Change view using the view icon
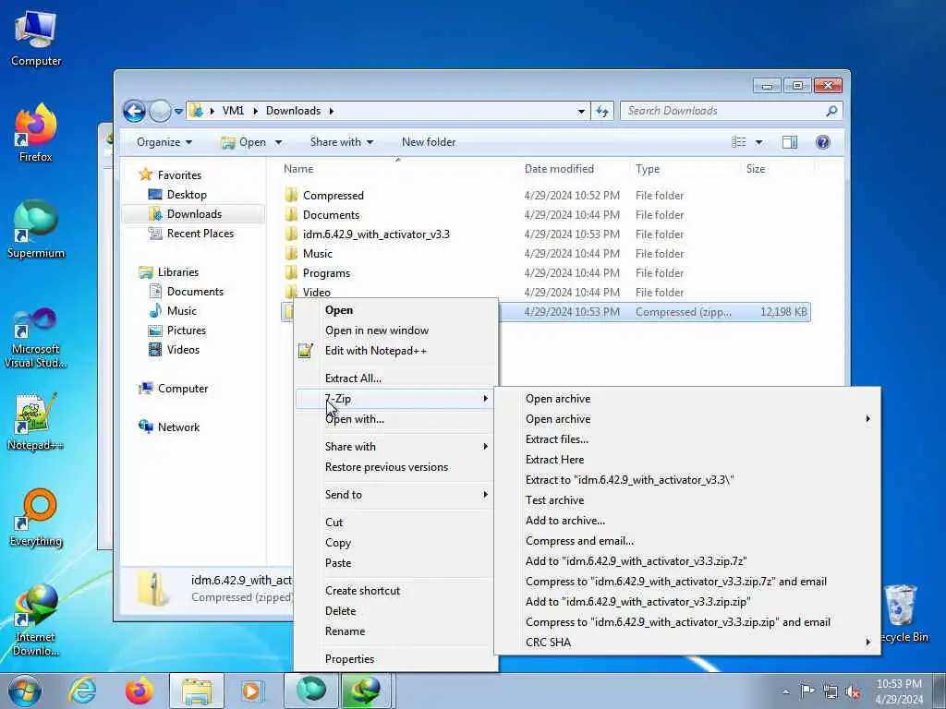 tap(739, 142)
